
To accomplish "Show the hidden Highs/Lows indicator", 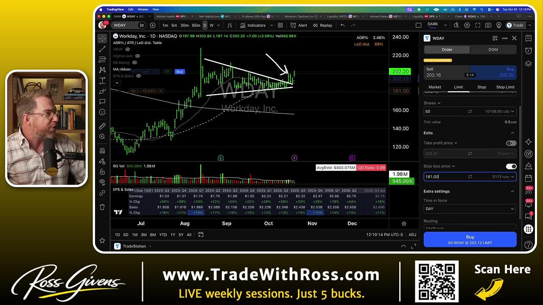I will pyautogui.click(x=137, y=56).
